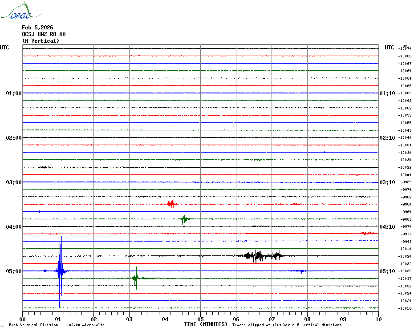Select the green seismic event near minute 03
This screenshot has height=331, width=414.
point(136,279)
